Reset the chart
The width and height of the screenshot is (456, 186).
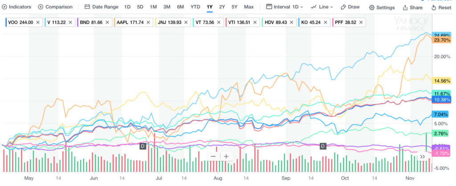point(441,8)
